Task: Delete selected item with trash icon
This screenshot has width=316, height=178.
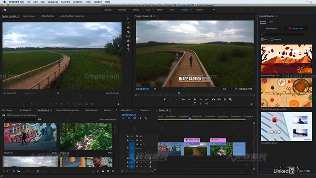Action: 113,171
